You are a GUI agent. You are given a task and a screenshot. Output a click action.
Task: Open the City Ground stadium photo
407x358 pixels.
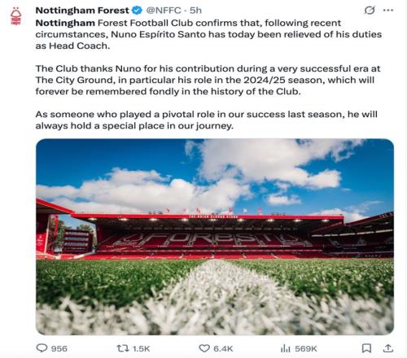pos(215,237)
